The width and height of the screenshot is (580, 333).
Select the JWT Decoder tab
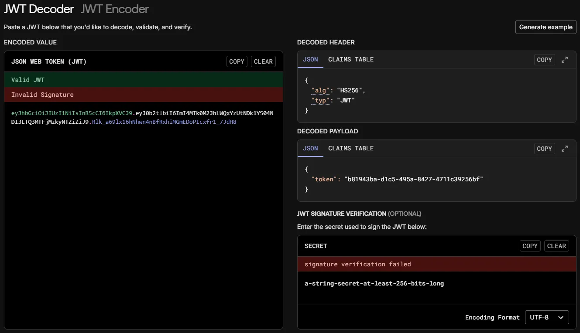tap(39, 9)
